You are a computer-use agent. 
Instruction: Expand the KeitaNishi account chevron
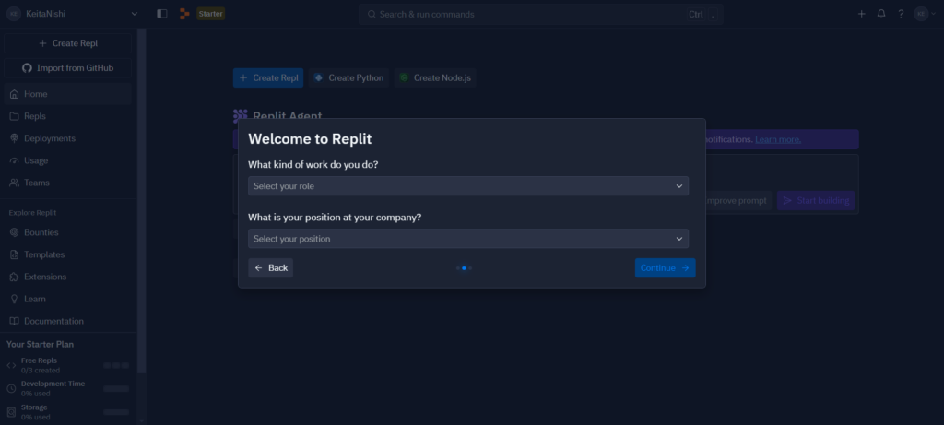tap(135, 14)
